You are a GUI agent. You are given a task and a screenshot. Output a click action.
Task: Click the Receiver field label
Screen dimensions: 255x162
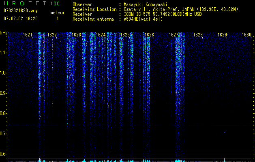pyautogui.click(x=82, y=14)
